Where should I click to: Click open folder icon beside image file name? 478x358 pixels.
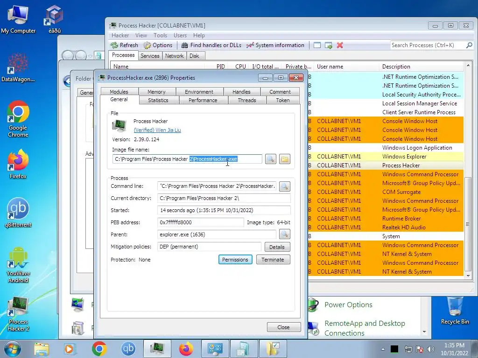pyautogui.click(x=284, y=159)
